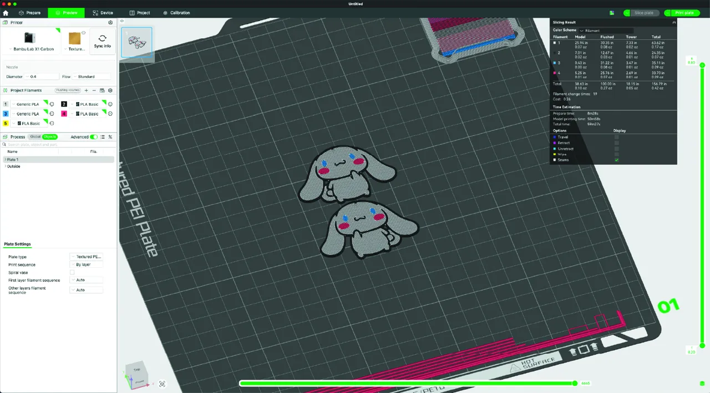Open Print sequence By layer dropdown
The height and width of the screenshot is (393, 710).
coord(87,264)
